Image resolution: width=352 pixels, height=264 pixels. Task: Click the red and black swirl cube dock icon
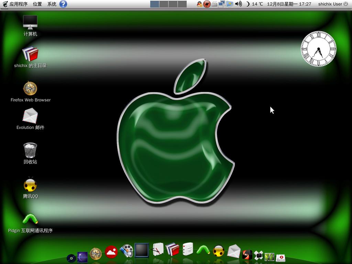click(247, 255)
